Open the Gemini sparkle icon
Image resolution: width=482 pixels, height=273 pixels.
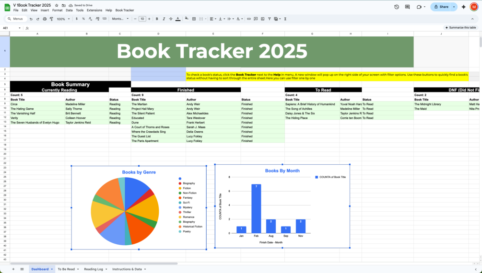464,7
